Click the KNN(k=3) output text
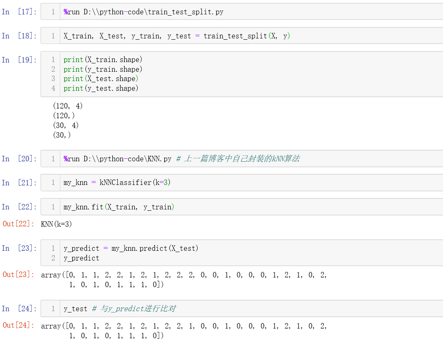 click(x=57, y=224)
